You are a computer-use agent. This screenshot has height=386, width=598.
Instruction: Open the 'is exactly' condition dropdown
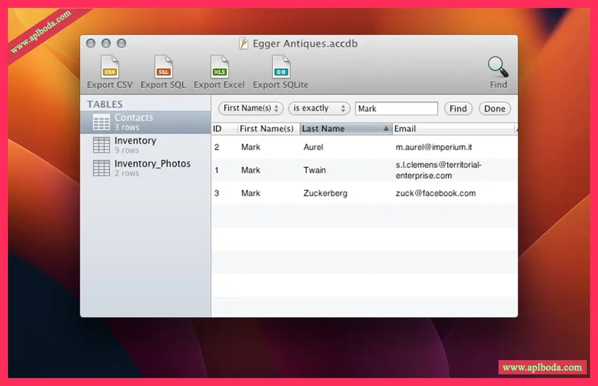[x=319, y=108]
